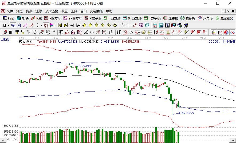Open 赢家服务 with dollar icon
236x143 pixels.
(x=225, y=18)
